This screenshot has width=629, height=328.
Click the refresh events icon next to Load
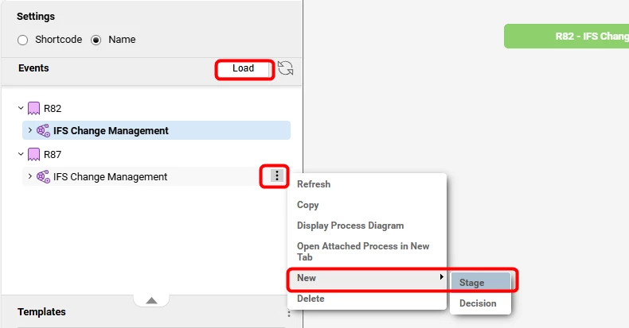pyautogui.click(x=286, y=69)
